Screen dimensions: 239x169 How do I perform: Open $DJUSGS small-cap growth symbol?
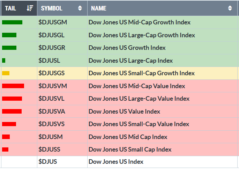click(51, 73)
